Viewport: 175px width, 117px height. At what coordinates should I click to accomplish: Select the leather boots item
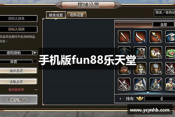click(140, 52)
